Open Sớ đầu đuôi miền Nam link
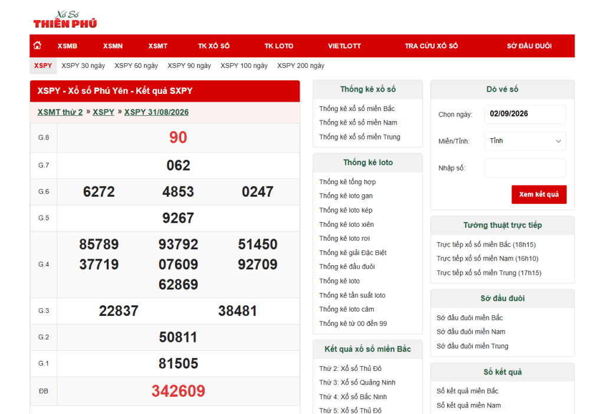Image resolution: width=604 pixels, height=414 pixels. pos(471,332)
